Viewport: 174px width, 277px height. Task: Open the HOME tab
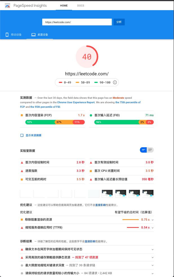tap(64, 5)
